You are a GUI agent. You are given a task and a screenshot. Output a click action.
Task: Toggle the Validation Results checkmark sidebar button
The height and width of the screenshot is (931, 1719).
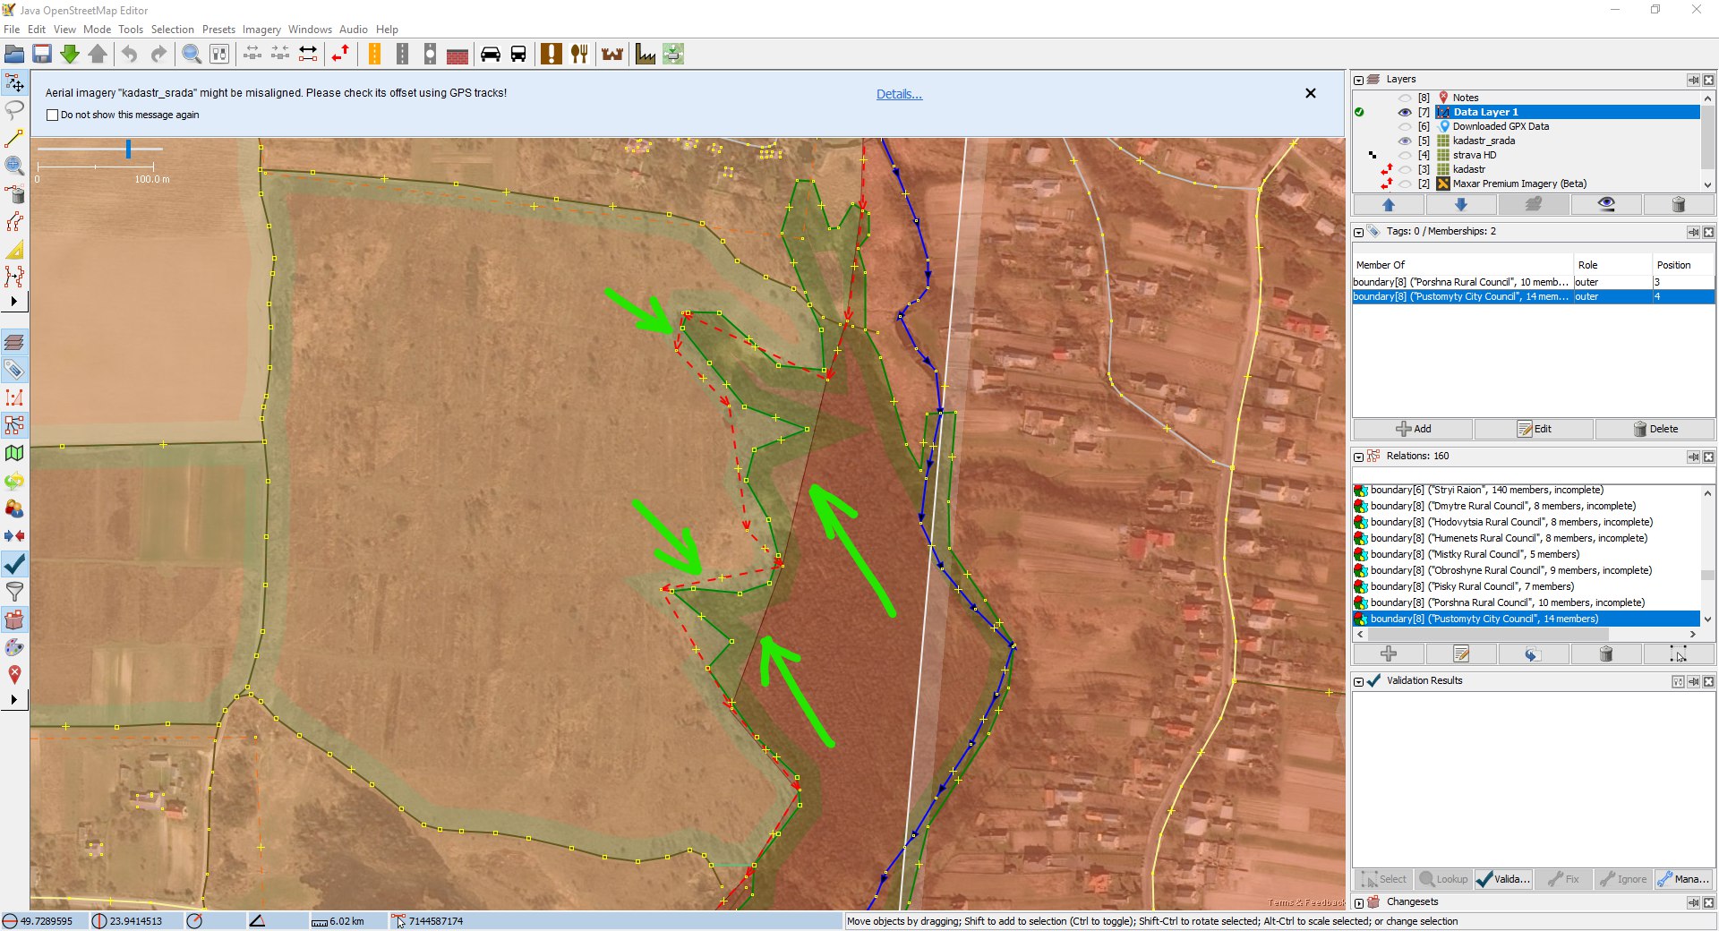pyautogui.click(x=14, y=564)
